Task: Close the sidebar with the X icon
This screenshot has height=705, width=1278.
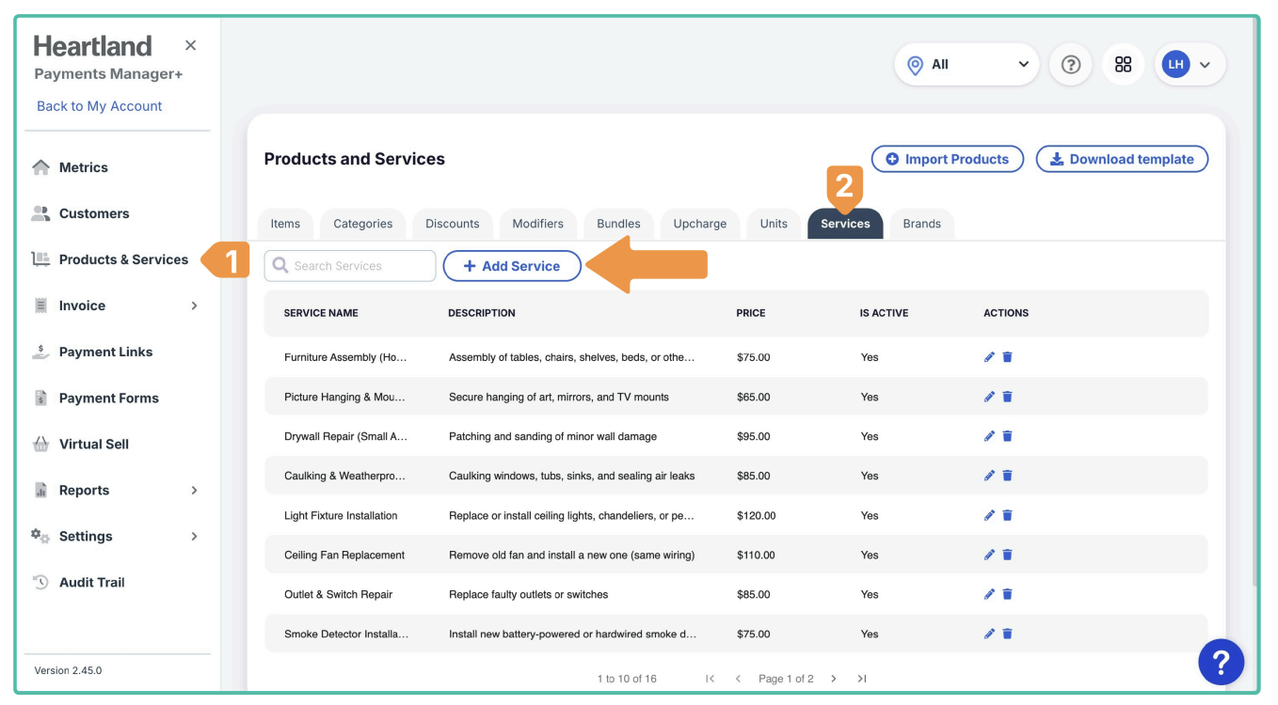Action: click(x=191, y=45)
